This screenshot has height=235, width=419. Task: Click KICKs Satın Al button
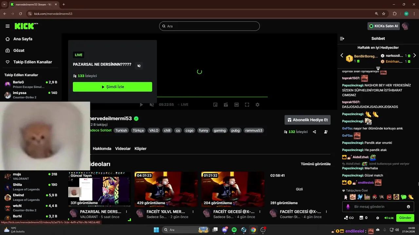(383, 26)
